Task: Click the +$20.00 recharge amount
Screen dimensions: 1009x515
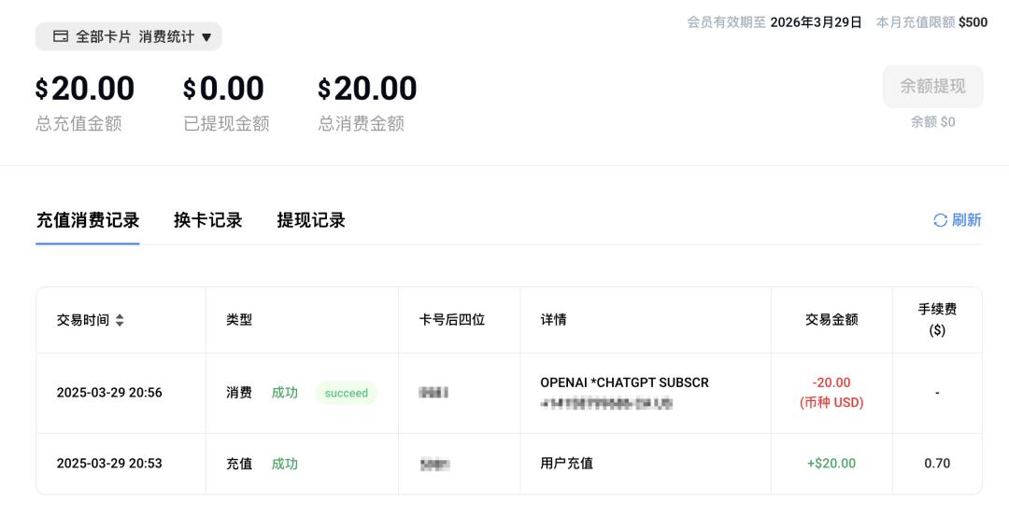Action: 831,464
